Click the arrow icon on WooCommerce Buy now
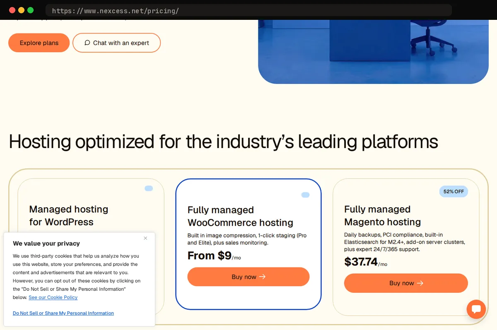 [x=262, y=277]
